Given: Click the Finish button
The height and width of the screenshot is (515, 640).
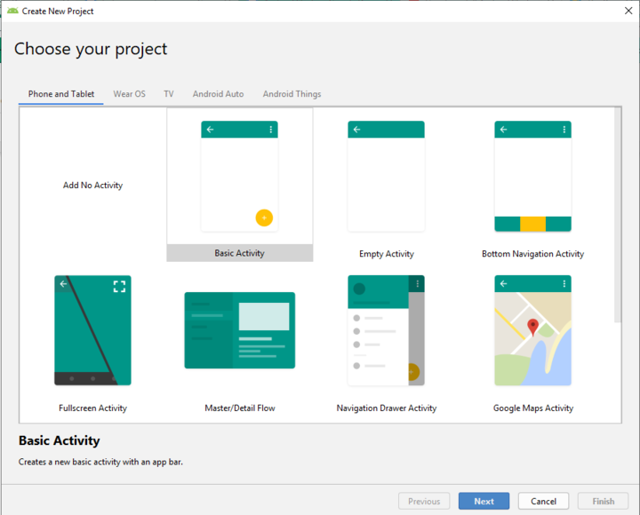Looking at the screenshot, I should tap(603, 501).
